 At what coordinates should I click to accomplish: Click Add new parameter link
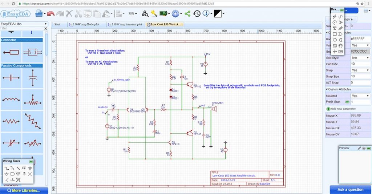coord(341,109)
